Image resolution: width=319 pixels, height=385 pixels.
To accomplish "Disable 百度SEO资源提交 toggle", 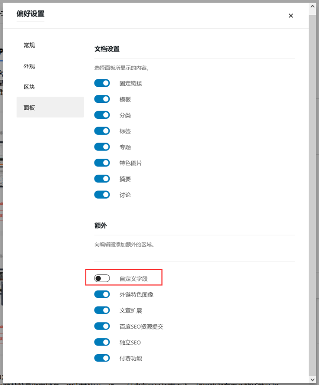I will point(102,326).
